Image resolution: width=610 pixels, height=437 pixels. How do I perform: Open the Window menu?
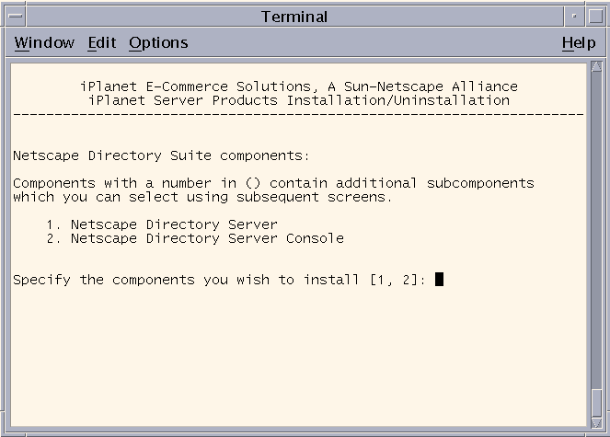click(x=44, y=43)
